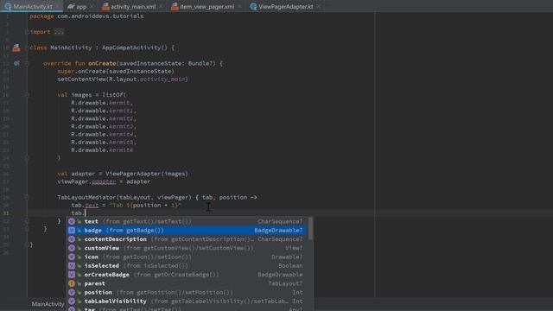Click the property icon beside text suggestion
This screenshot has width=553, height=311.
coord(72,221)
